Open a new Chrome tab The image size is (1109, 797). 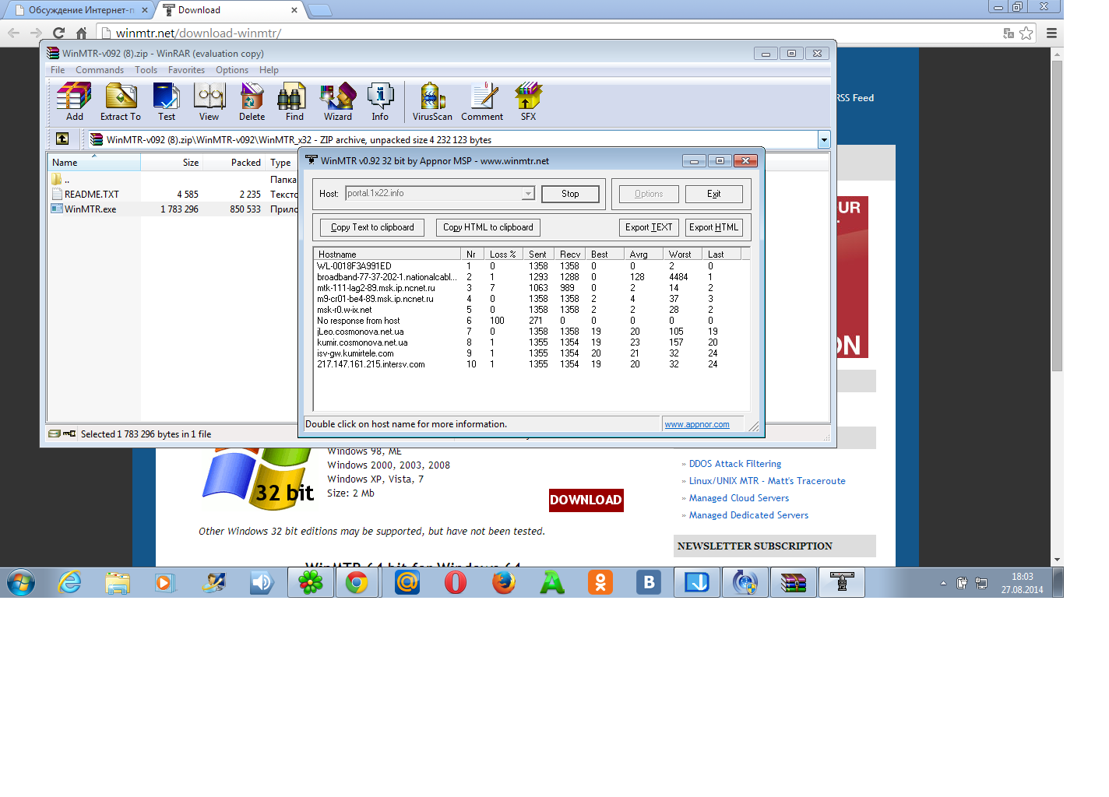point(320,10)
